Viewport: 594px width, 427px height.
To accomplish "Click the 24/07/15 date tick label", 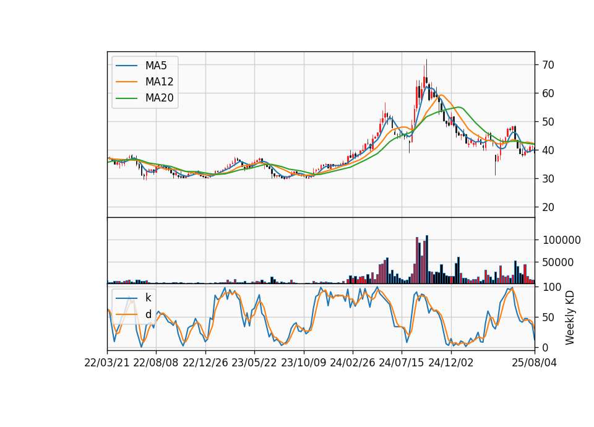I will (402, 363).
